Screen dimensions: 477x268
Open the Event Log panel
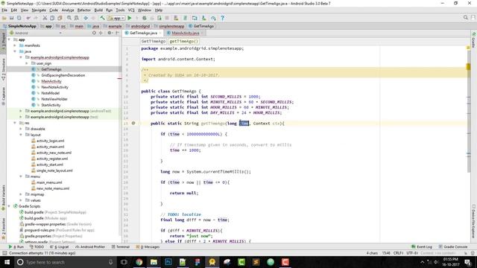(422, 246)
